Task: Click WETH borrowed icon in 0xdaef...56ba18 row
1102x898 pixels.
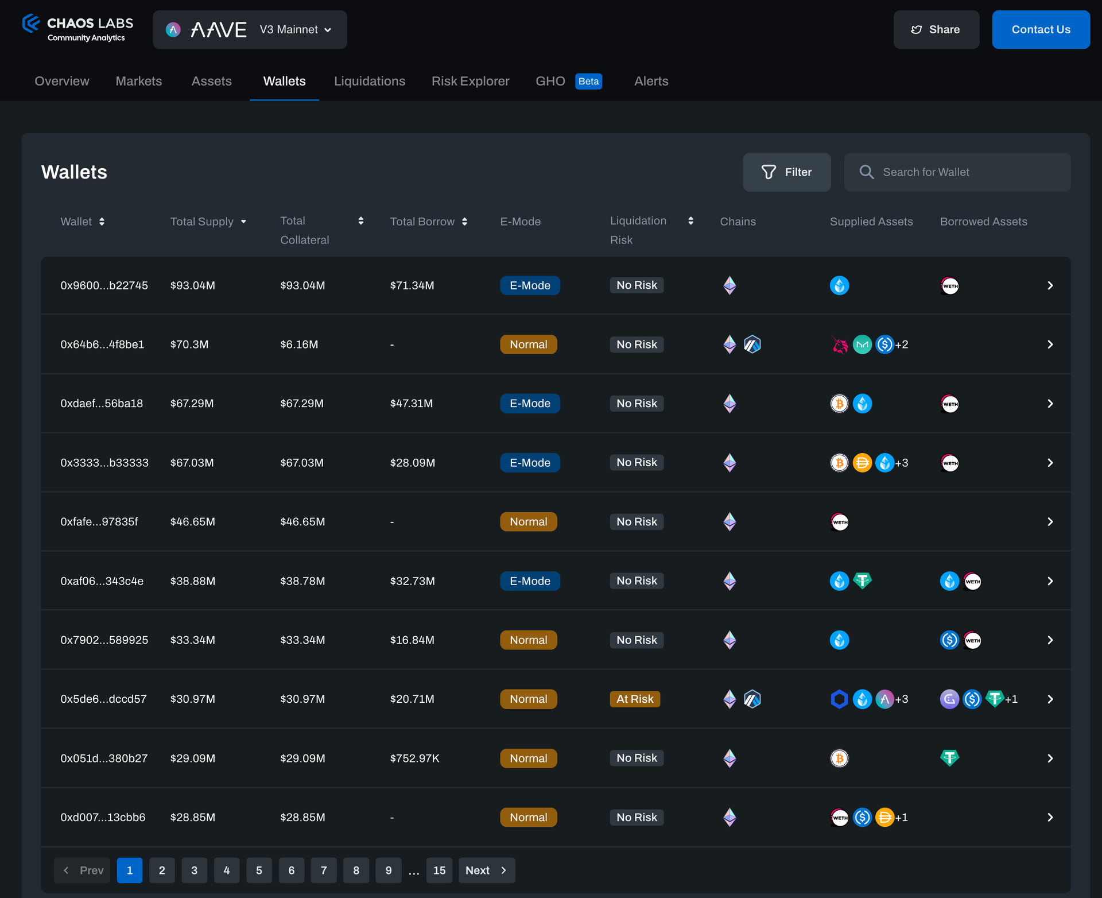Action: [950, 404]
